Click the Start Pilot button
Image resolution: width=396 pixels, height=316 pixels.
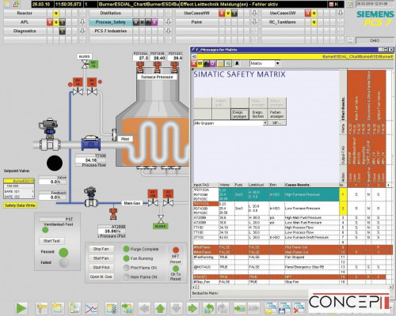coord(101,267)
